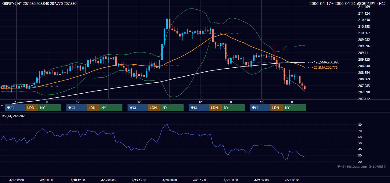Select the '4/22 00:00' time axis label

pyautogui.click(x=292, y=180)
